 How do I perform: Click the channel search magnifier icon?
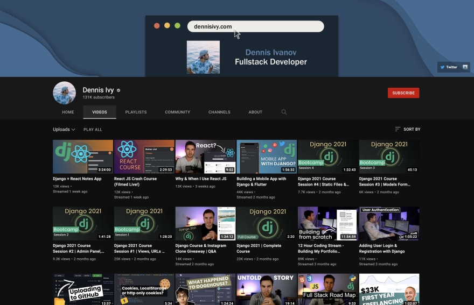click(284, 112)
